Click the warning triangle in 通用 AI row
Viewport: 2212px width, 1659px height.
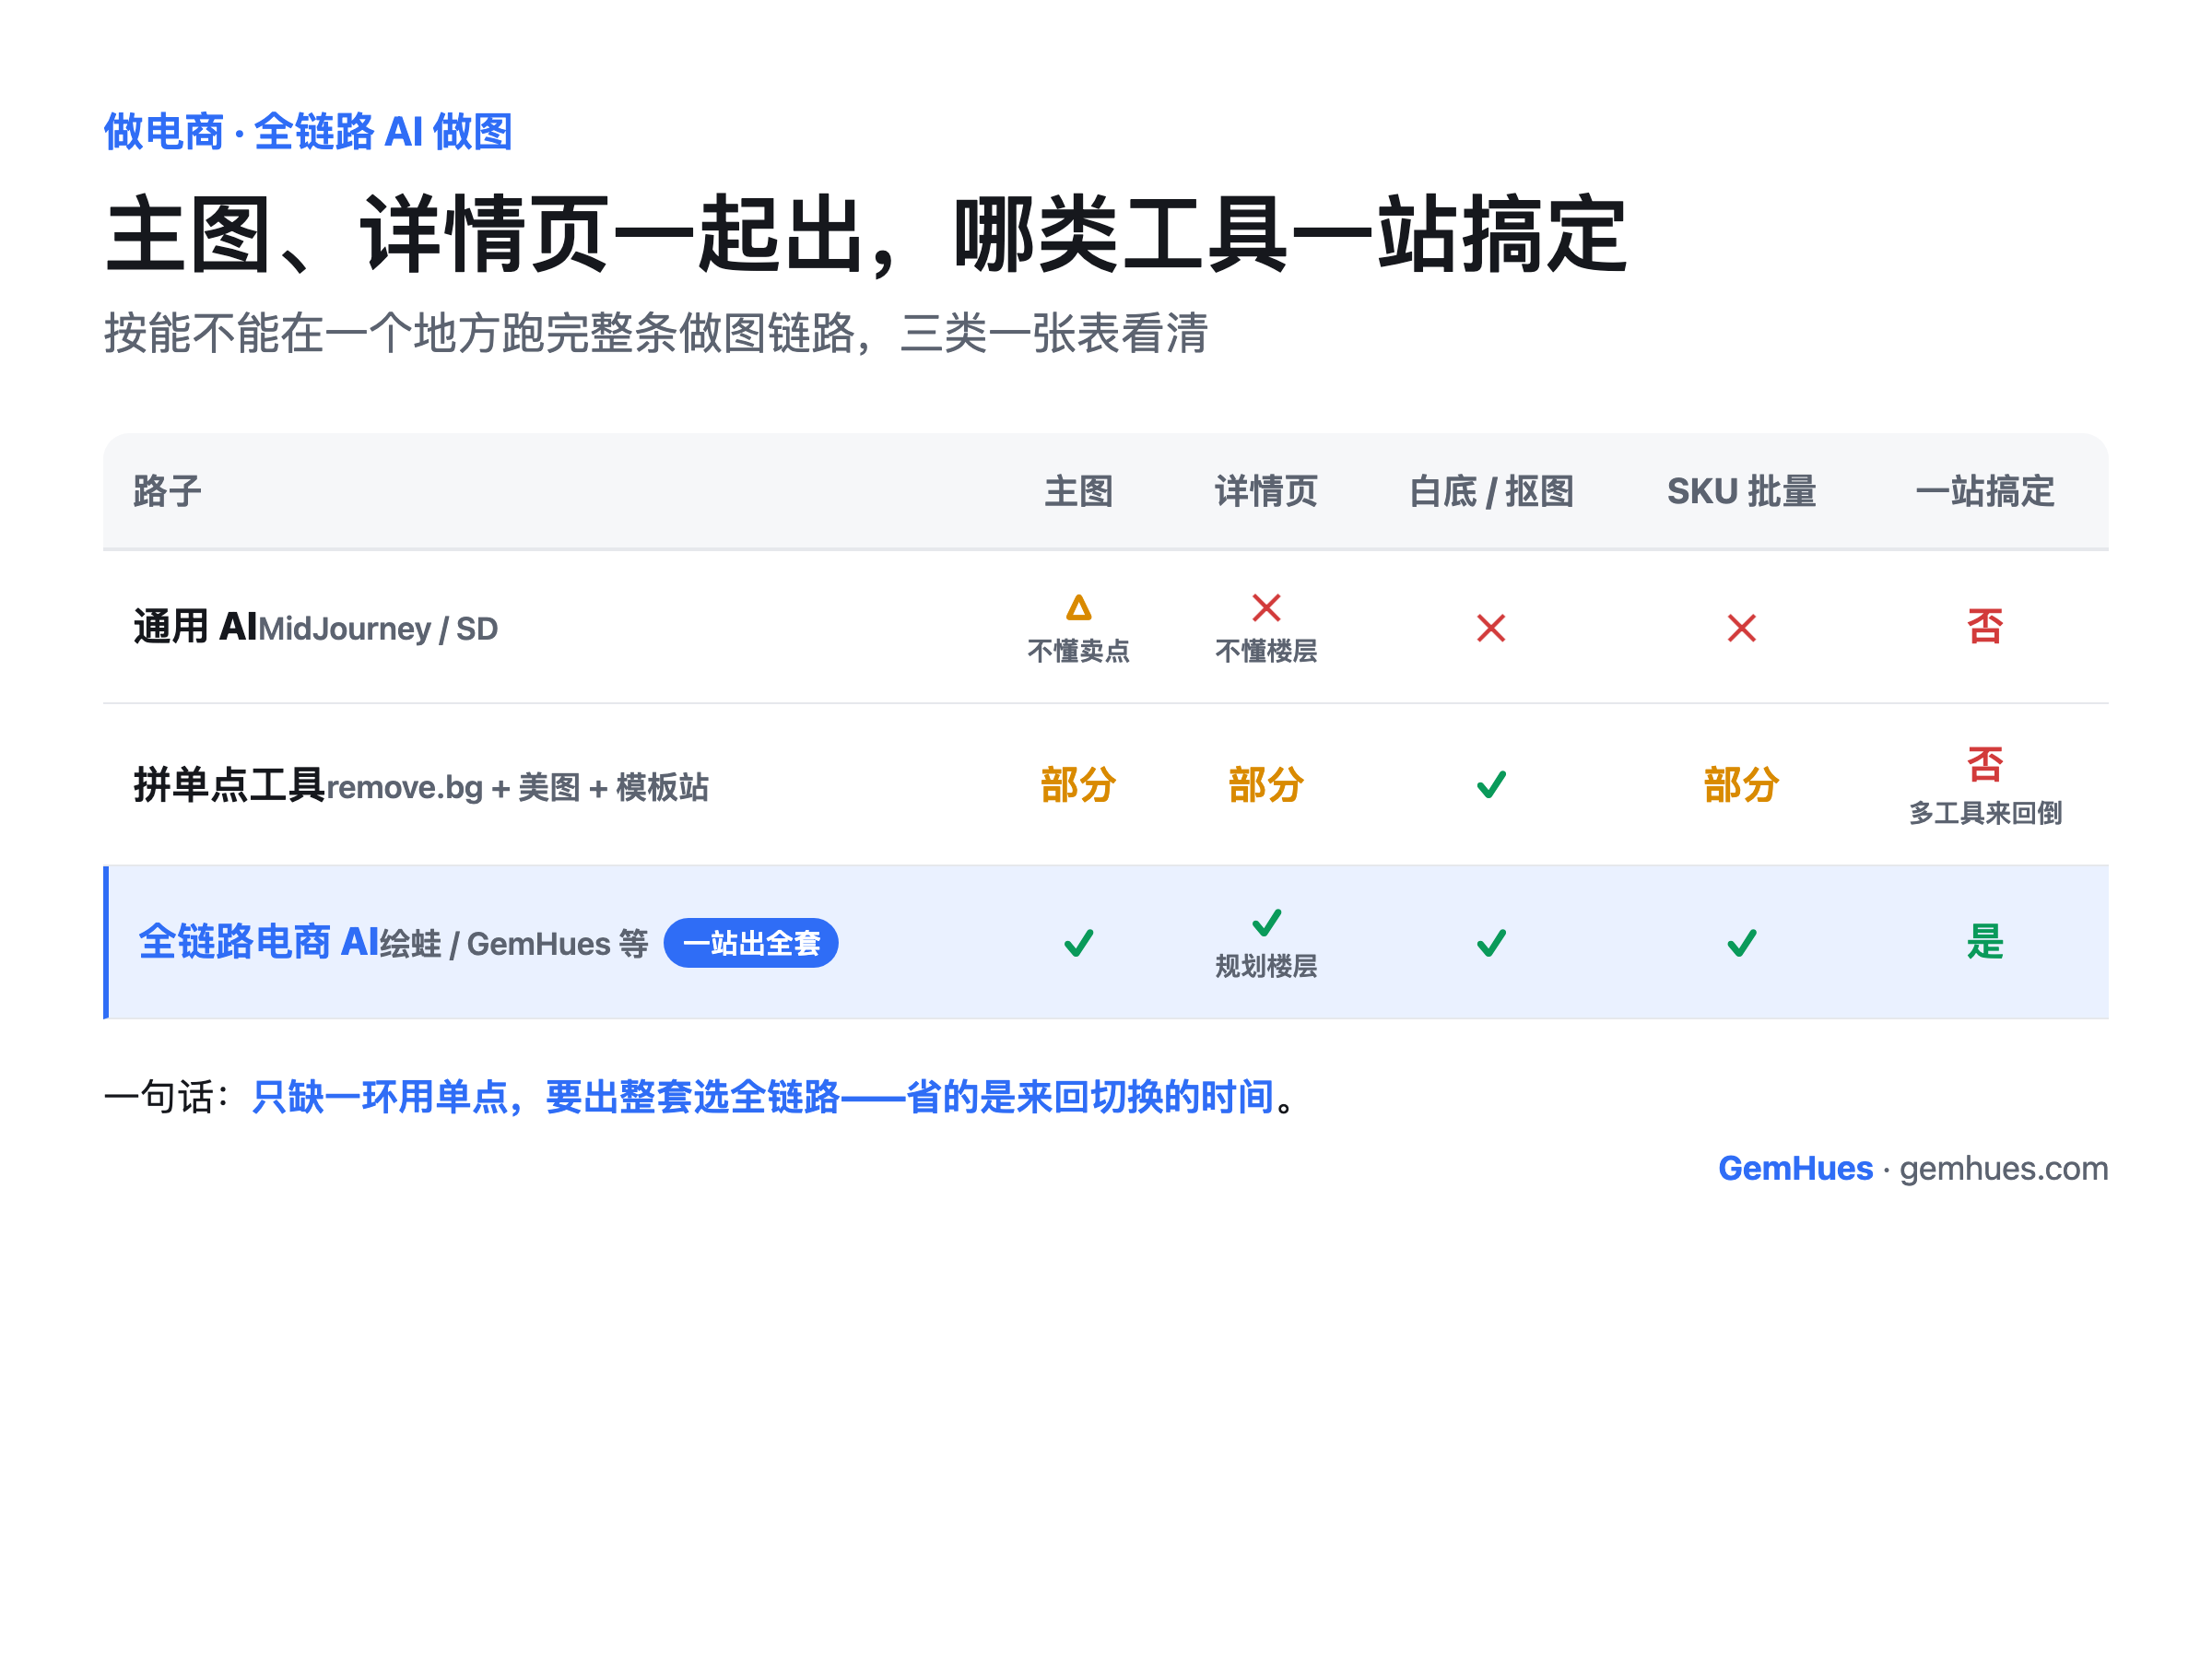1078,608
